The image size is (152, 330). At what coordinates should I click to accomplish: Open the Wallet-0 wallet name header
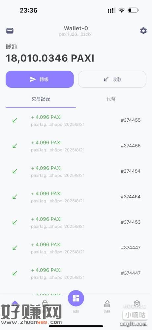[76, 28]
